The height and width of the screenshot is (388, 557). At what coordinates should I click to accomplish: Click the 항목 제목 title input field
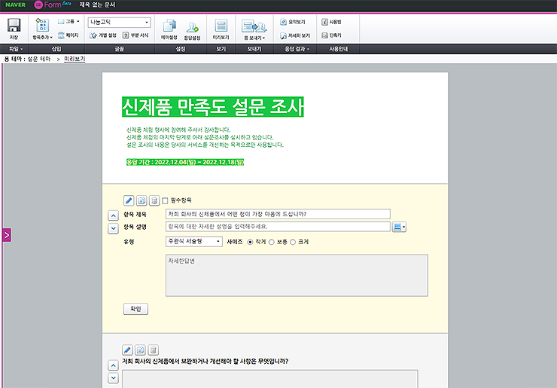tap(278, 214)
